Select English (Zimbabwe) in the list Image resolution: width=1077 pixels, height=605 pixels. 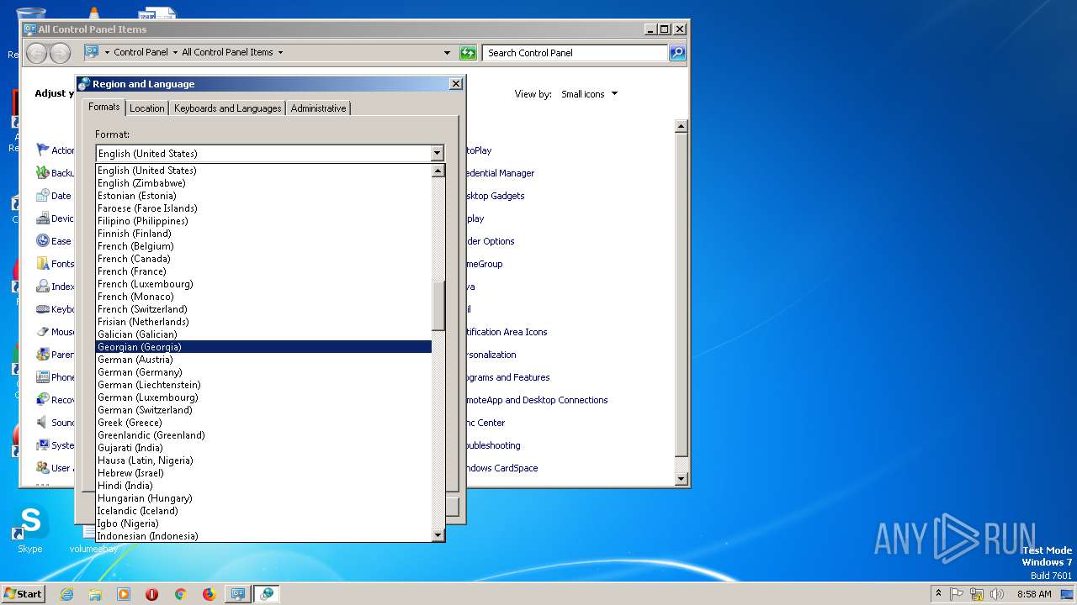click(x=263, y=183)
